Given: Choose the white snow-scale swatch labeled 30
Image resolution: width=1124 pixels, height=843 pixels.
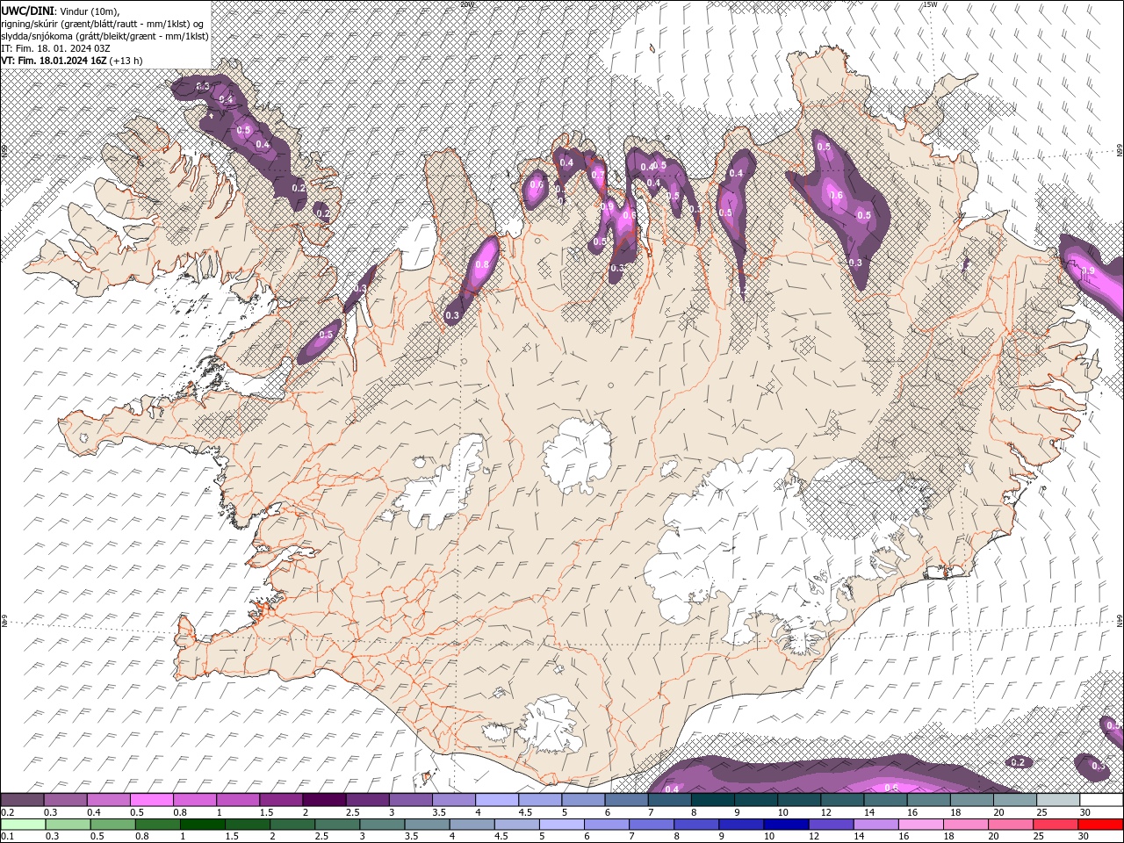Looking at the screenshot, I should [1101, 800].
